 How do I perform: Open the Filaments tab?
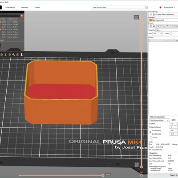24,8
